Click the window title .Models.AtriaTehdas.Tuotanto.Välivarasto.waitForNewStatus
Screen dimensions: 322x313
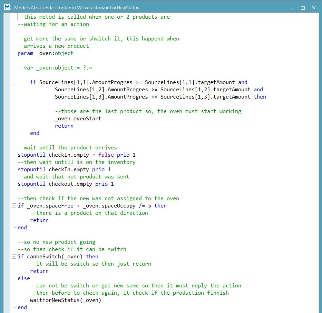pyautogui.click(x=76, y=8)
